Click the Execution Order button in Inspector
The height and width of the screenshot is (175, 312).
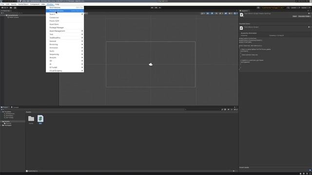click(304, 16)
